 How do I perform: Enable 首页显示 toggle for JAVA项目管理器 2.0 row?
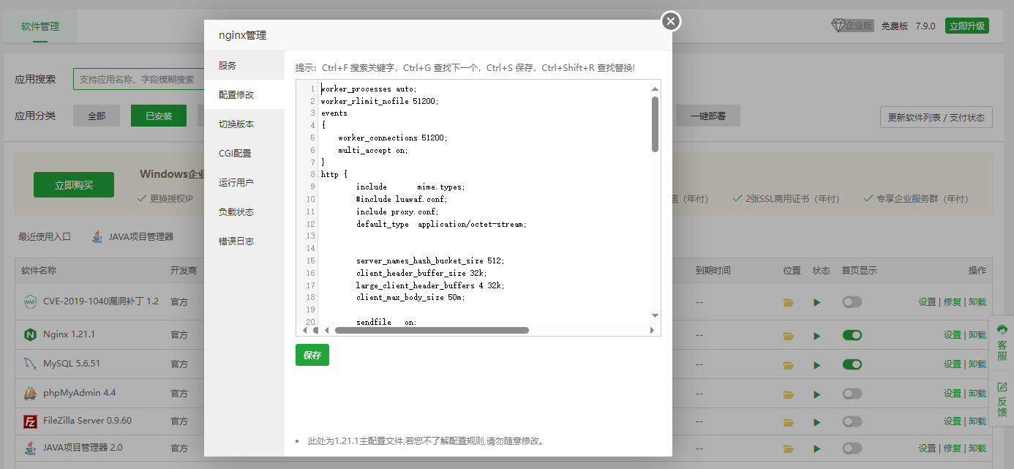(x=852, y=448)
